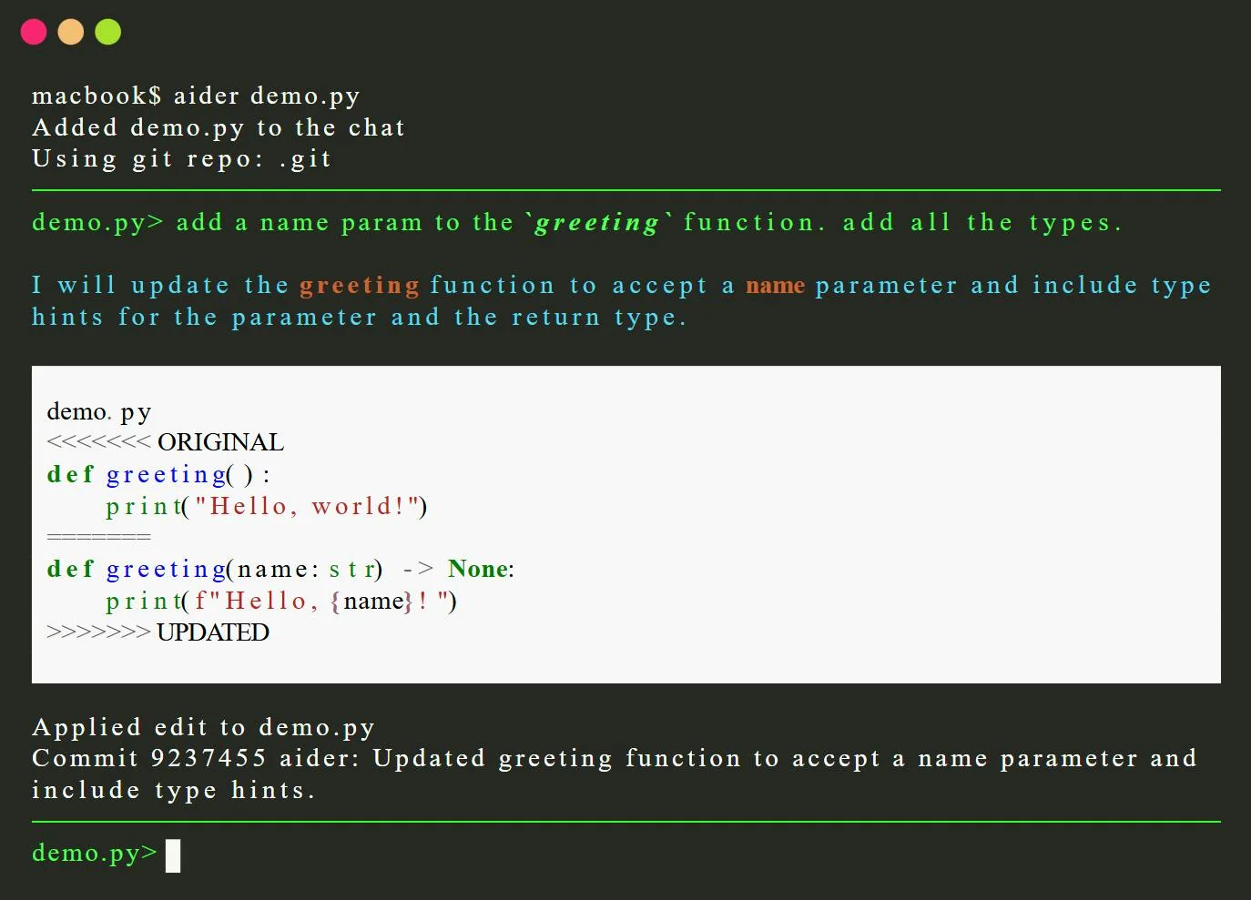
Task: Click the 'Added demo.py to the chat' line
Action: (x=219, y=127)
